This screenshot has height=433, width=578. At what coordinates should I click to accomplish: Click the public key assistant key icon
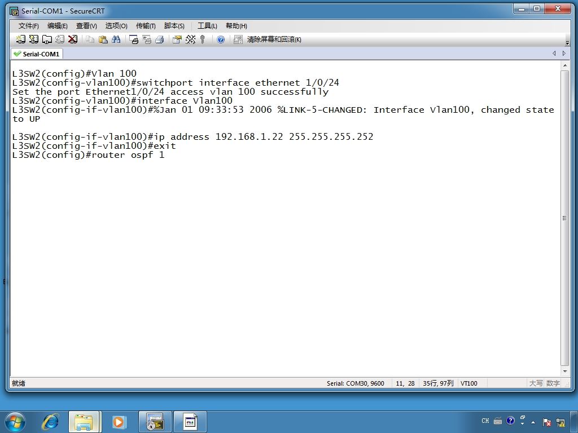click(x=203, y=39)
